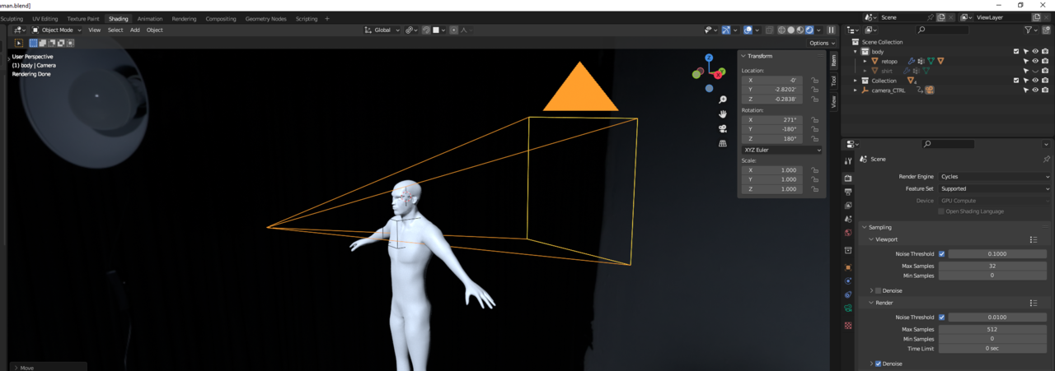Screen dimensions: 1055x371
Task: Open the Feature Set dropdown
Action: (x=995, y=188)
